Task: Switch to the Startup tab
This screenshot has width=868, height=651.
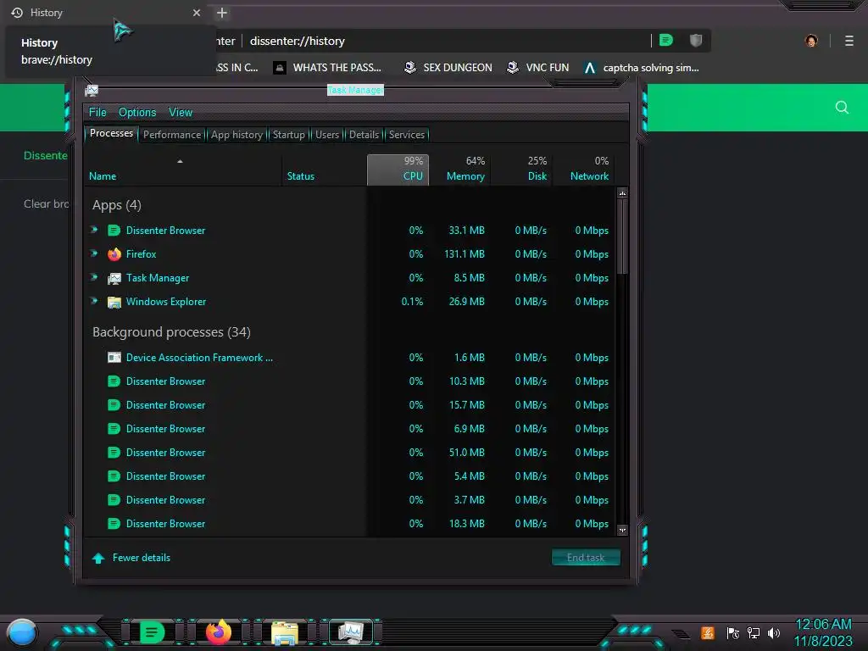Action: coord(288,135)
